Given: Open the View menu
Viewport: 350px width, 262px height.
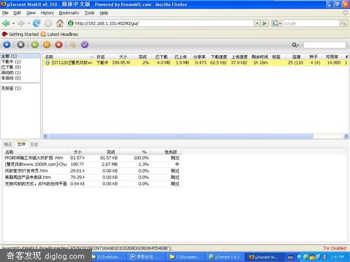Looking at the screenshot, I should (x=31, y=13).
